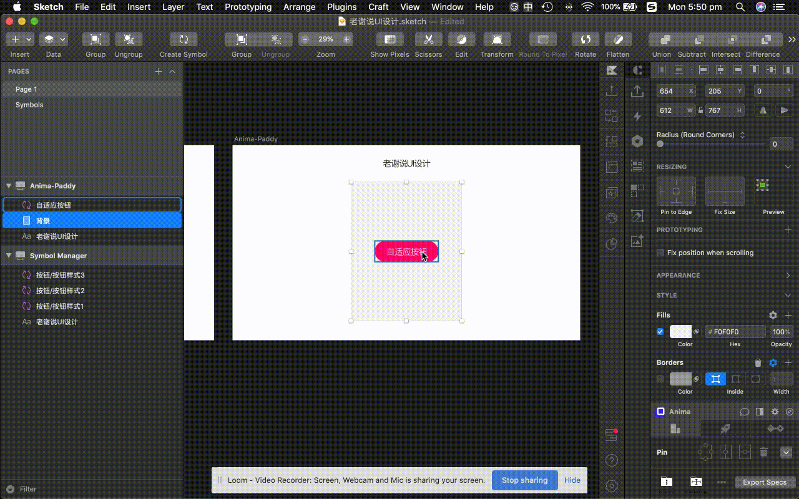The image size is (799, 499).
Task: Apply the Subtract boolean operation
Action: pos(699,39)
